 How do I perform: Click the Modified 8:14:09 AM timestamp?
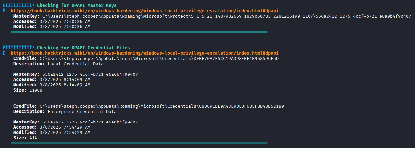tap(65, 85)
